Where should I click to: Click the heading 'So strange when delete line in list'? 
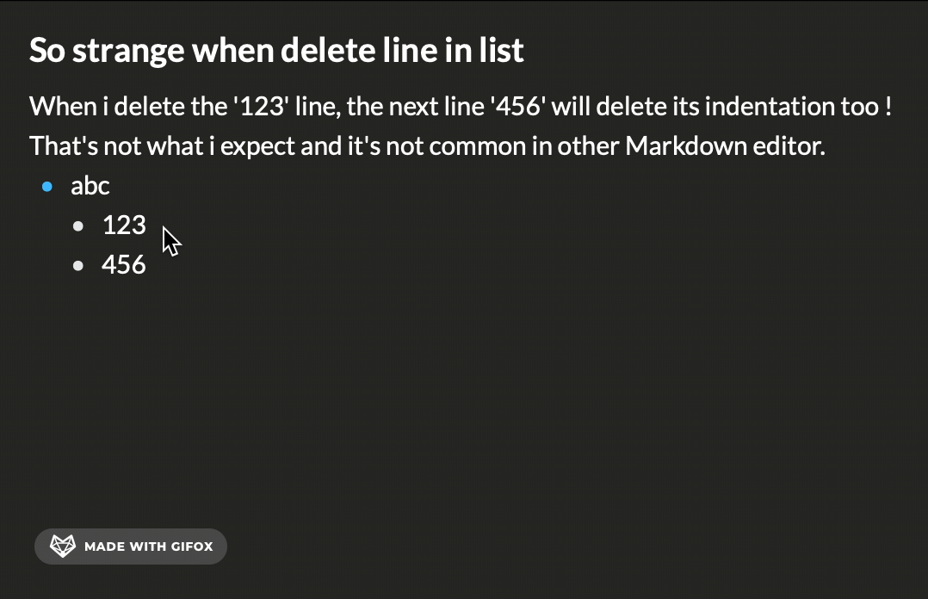(x=276, y=51)
